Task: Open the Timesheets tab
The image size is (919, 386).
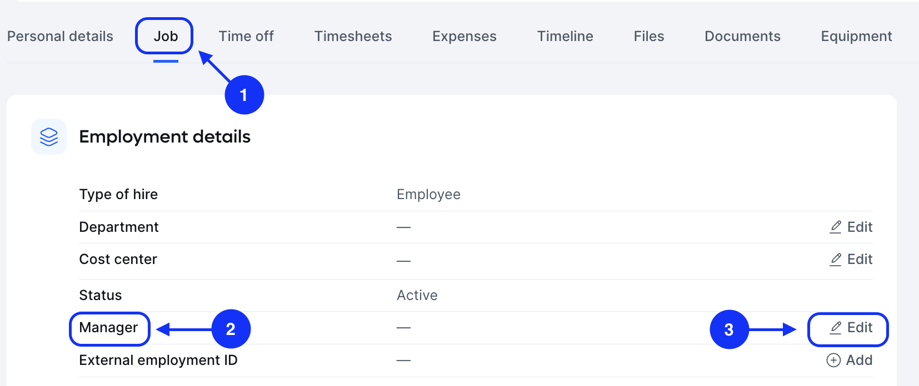Action: (353, 36)
